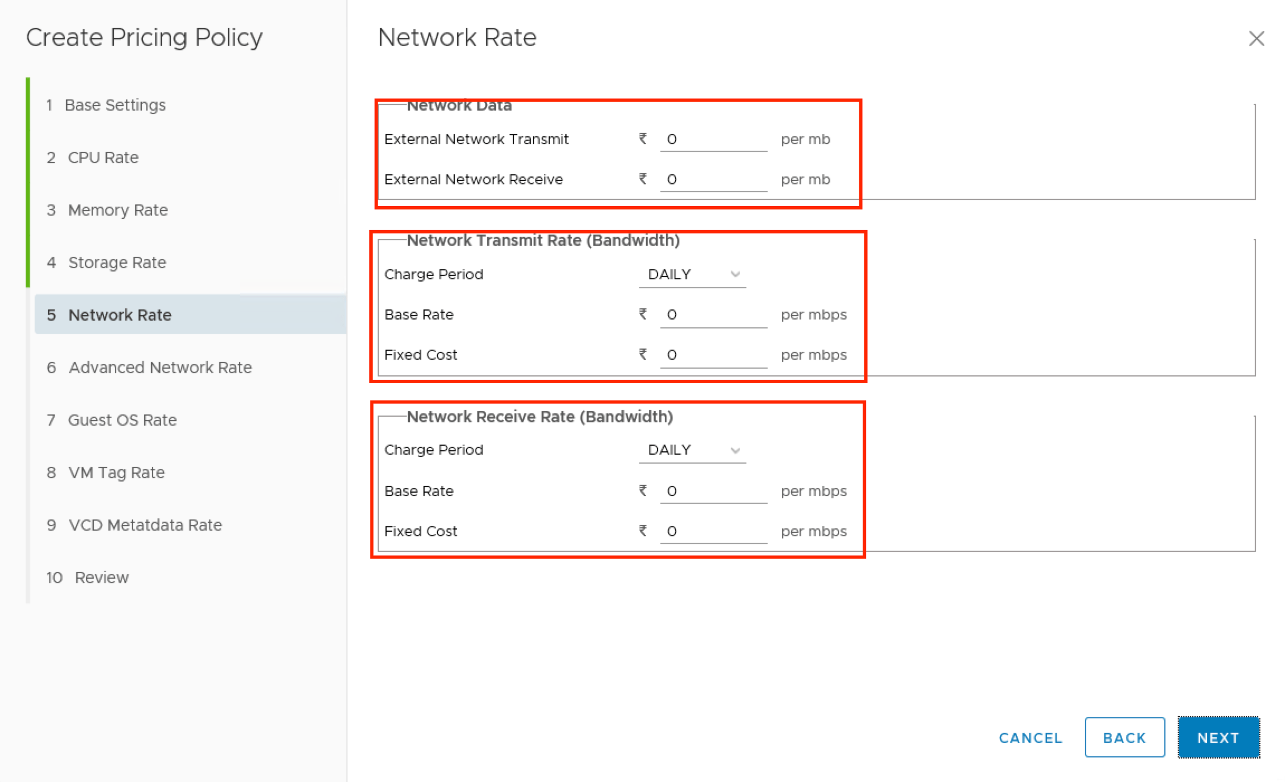Click the NEXT button
This screenshot has width=1285, height=782.
click(x=1218, y=738)
